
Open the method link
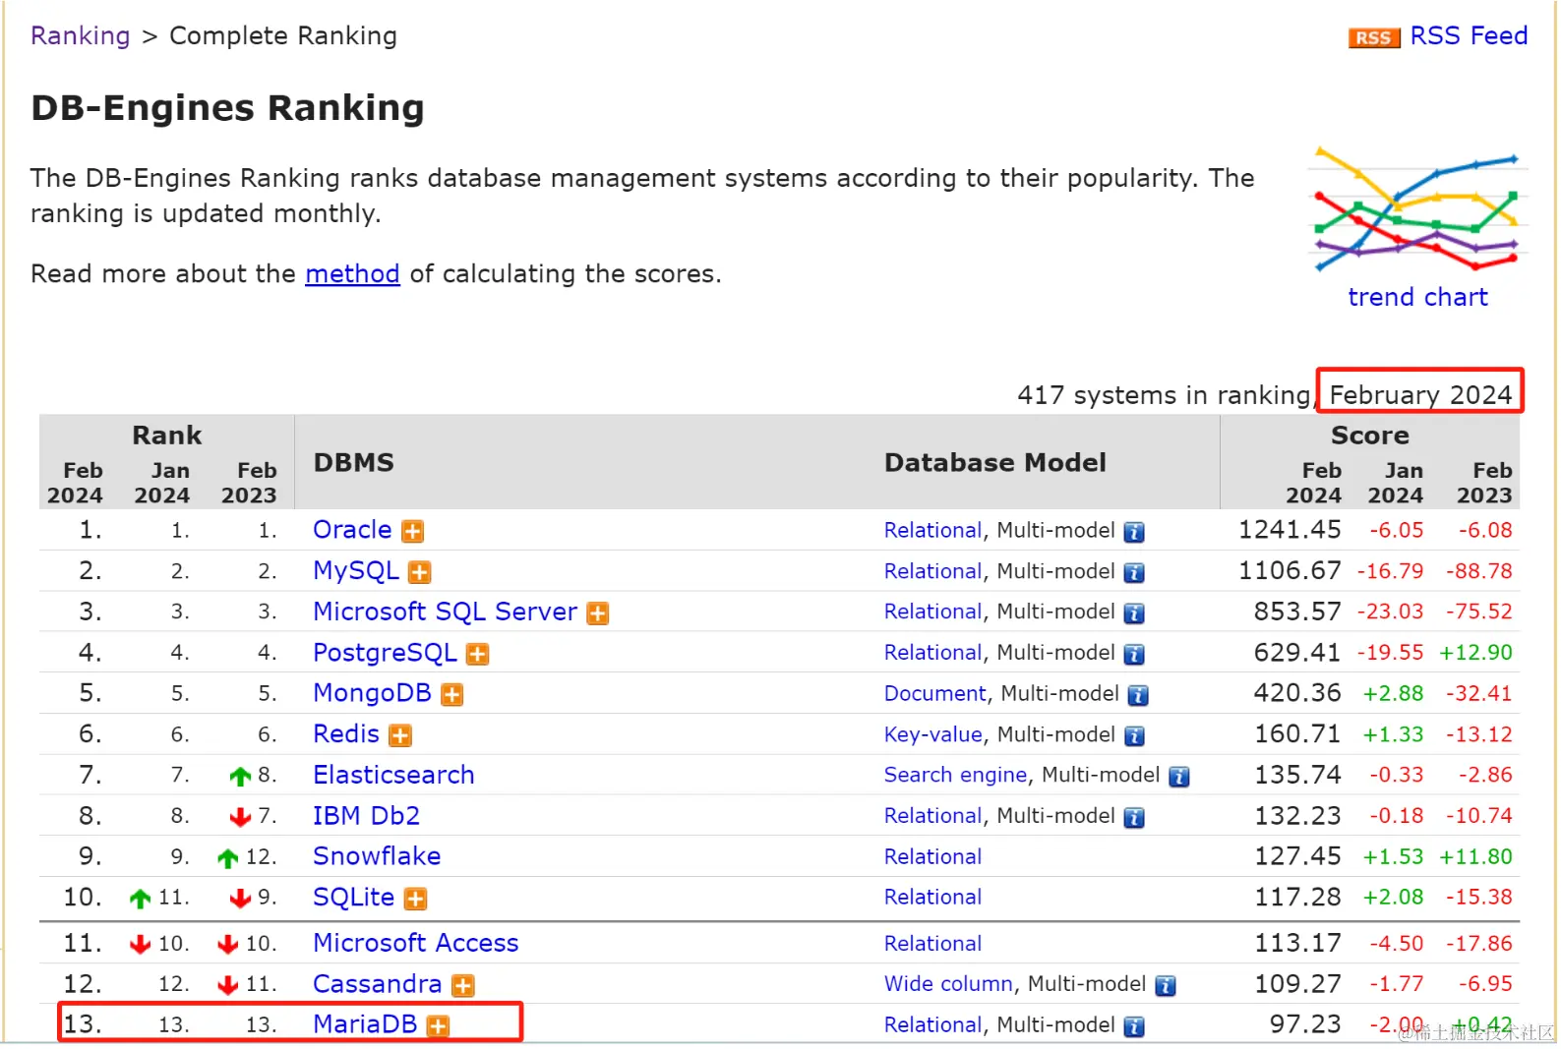click(352, 273)
